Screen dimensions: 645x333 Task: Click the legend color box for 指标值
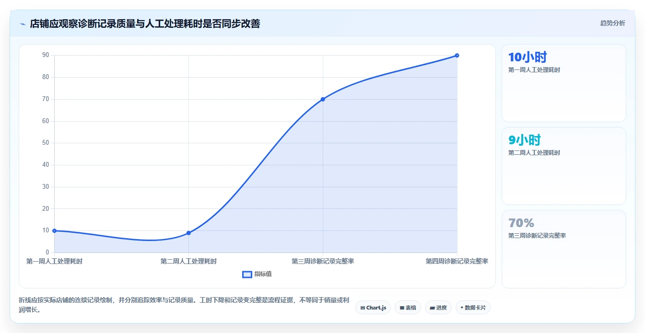247,274
